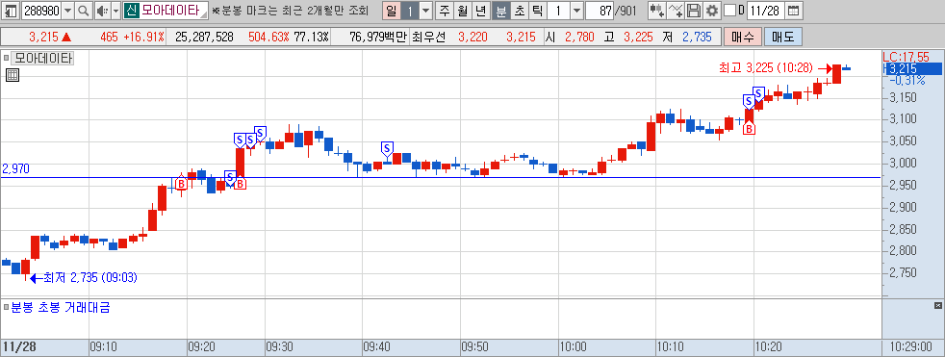This screenshot has height=357, width=945.
Task: Click the speaker sound icon
Action: coord(102,11)
